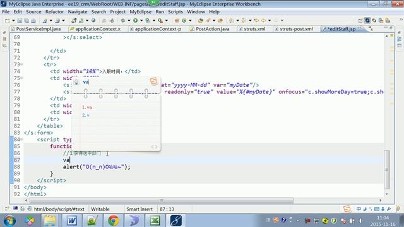
Task: Click the green Run button icon
Action: (135, 21)
